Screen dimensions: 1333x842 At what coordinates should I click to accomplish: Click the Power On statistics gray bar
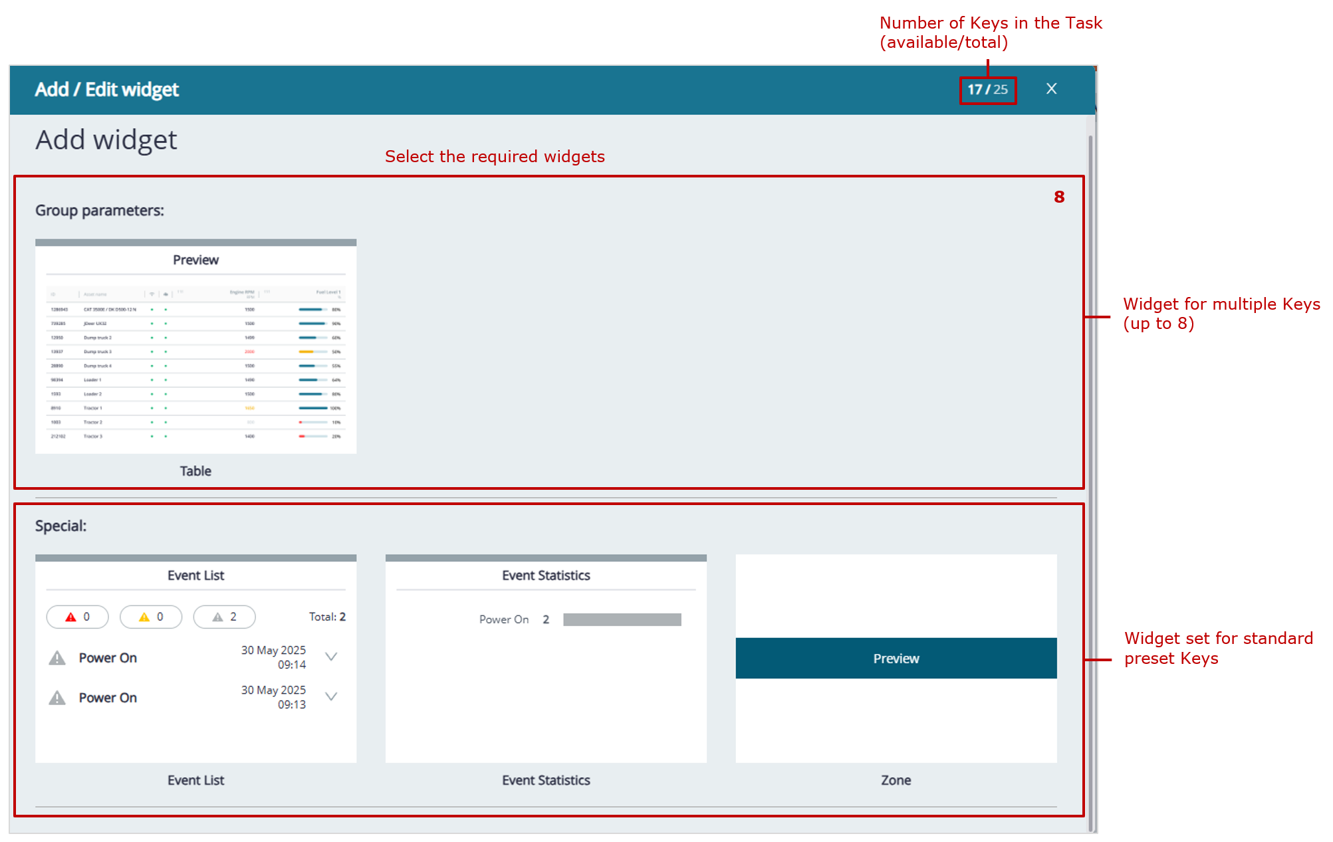click(x=622, y=619)
